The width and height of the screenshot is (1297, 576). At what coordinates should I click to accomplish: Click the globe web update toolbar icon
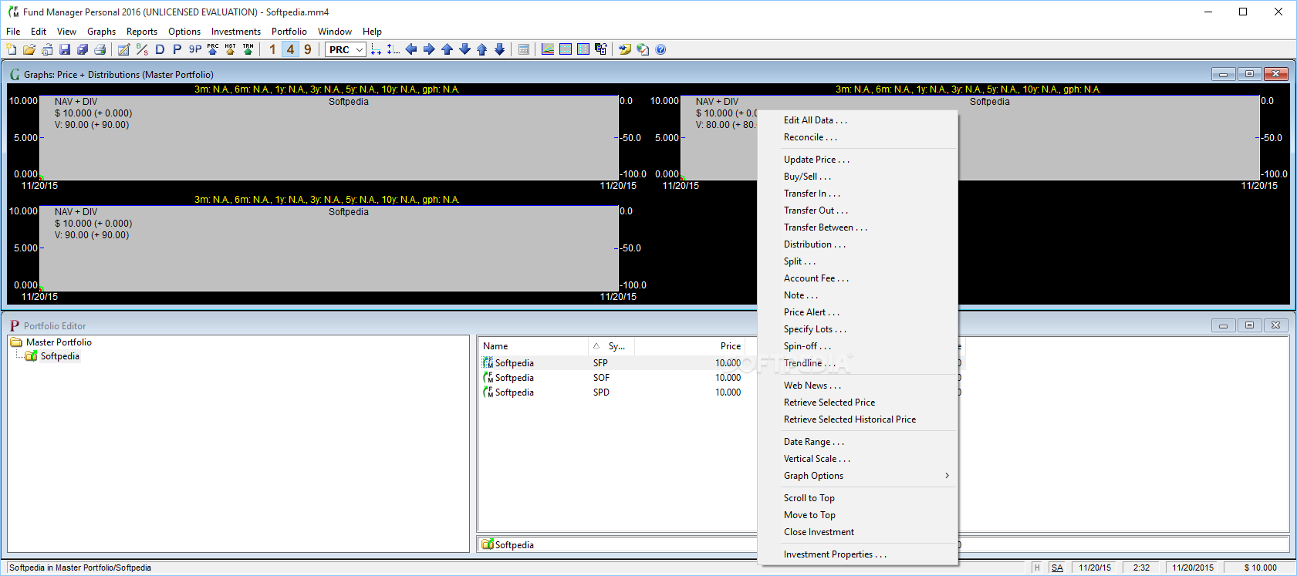[x=643, y=49]
